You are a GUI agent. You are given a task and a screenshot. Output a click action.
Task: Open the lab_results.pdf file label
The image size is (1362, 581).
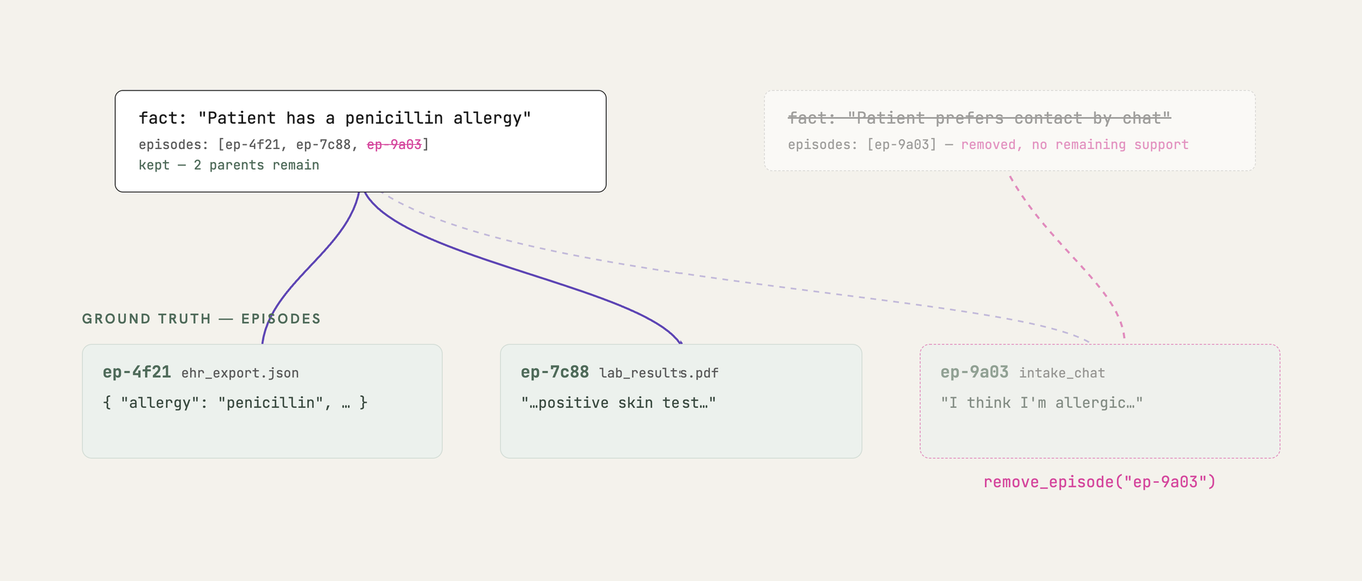click(659, 373)
